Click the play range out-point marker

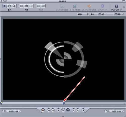pos(64,103)
